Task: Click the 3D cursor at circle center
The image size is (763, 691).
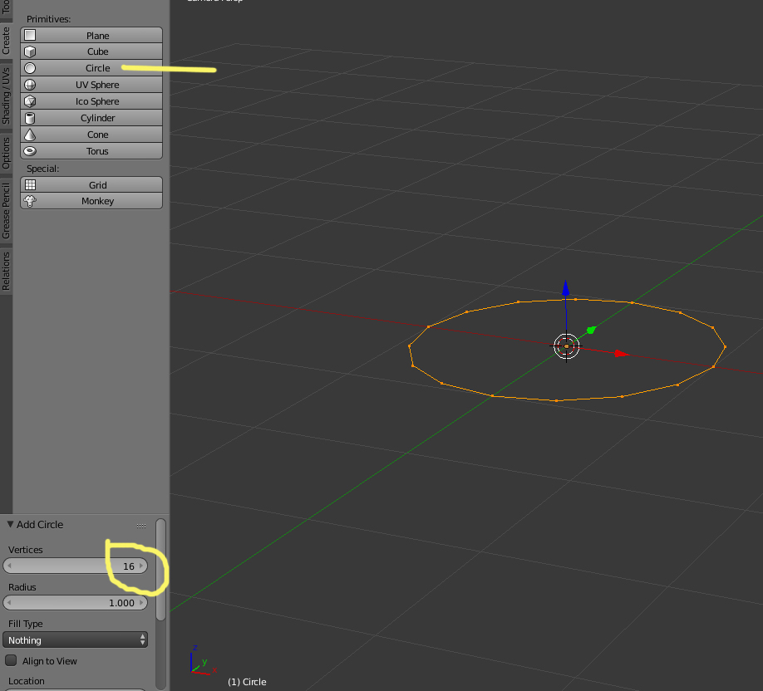Action: [566, 346]
